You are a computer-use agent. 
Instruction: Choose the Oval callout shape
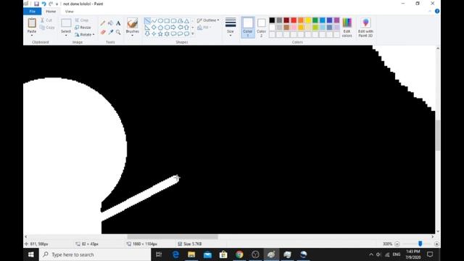pos(180,34)
